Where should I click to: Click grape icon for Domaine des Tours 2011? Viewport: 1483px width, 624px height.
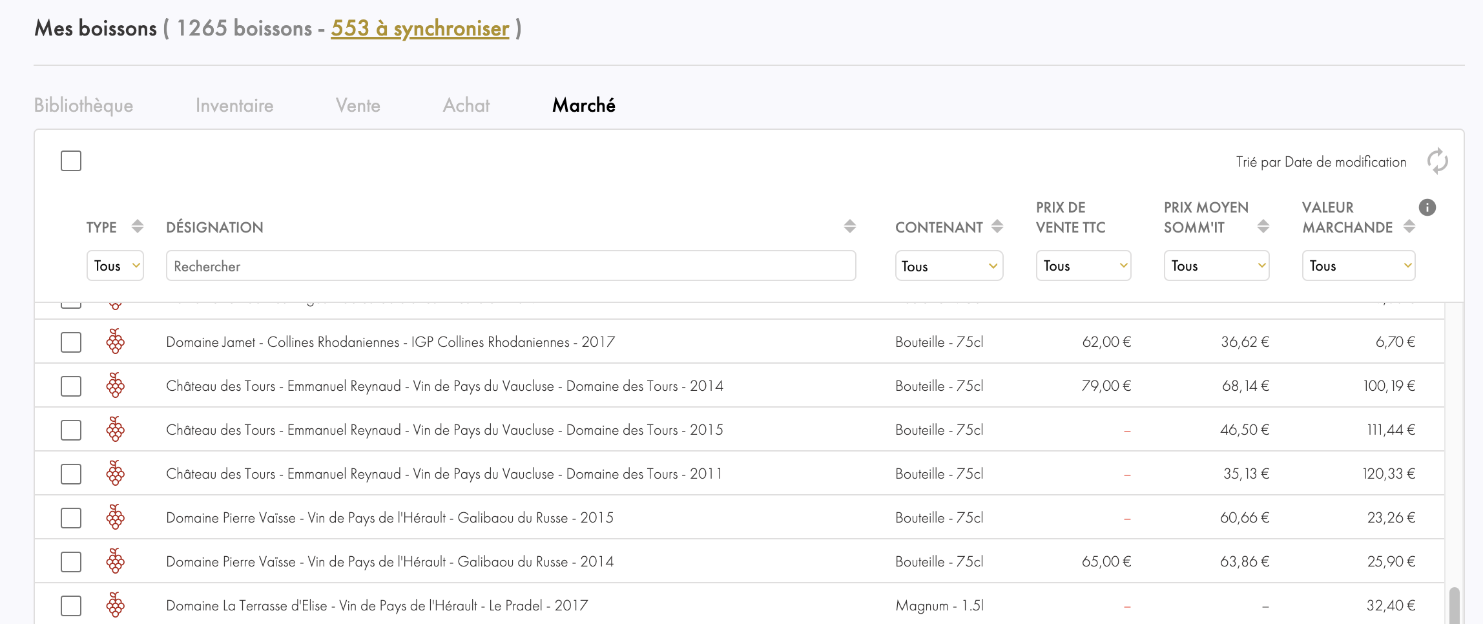click(116, 473)
